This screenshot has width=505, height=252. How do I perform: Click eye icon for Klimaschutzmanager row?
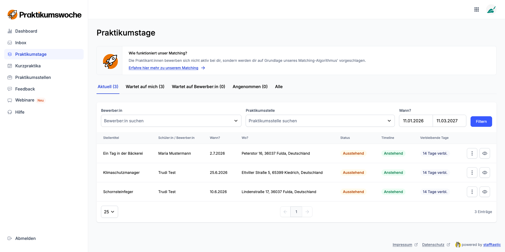[x=484, y=173]
